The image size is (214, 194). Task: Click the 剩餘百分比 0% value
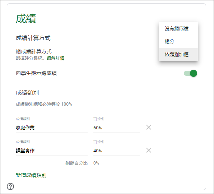click(96, 163)
